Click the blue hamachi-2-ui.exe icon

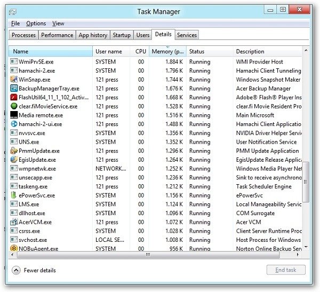tap(14, 124)
